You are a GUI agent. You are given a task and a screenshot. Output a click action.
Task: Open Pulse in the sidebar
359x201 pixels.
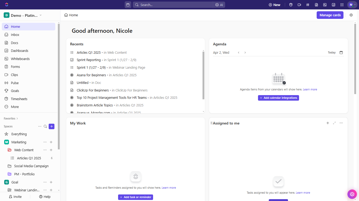(x=28, y=83)
